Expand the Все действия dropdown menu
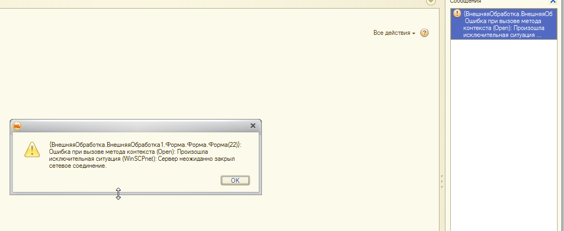Viewport: 564px width, 231px height. point(394,33)
